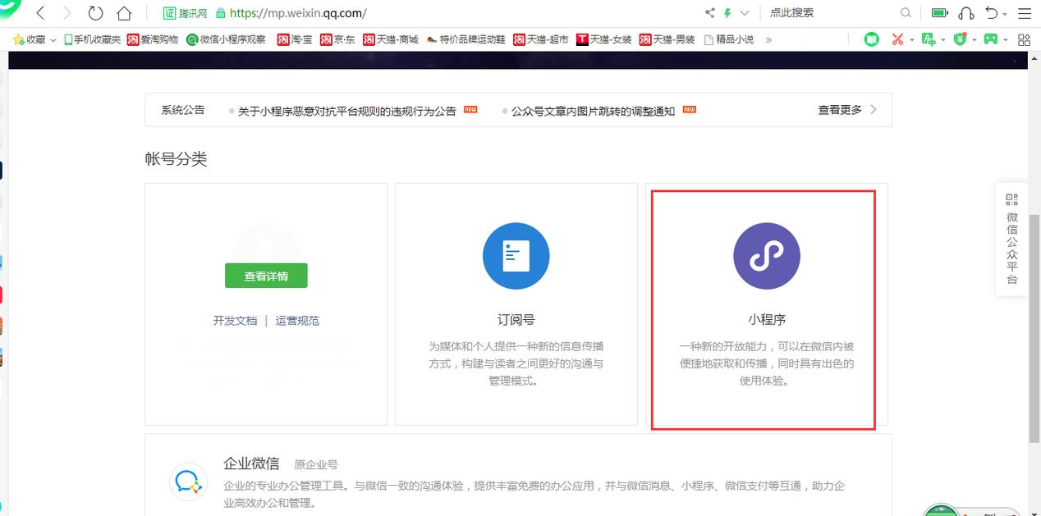This screenshot has width=1041, height=516.
Task: Open the 运营规范 link
Action: [297, 321]
